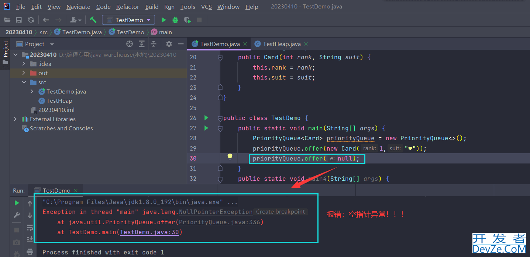The height and width of the screenshot is (257, 530).
Task: Navigate back with the left arrow
Action: [x=46, y=20]
